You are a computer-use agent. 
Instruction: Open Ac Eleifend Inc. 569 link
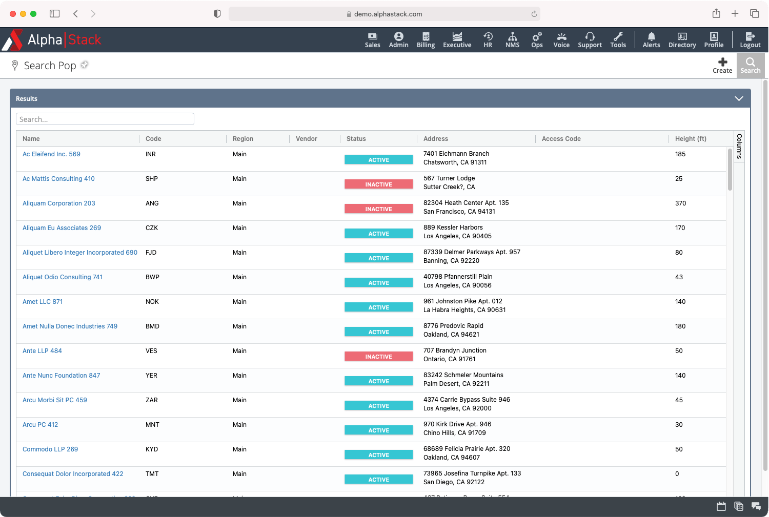pos(51,154)
